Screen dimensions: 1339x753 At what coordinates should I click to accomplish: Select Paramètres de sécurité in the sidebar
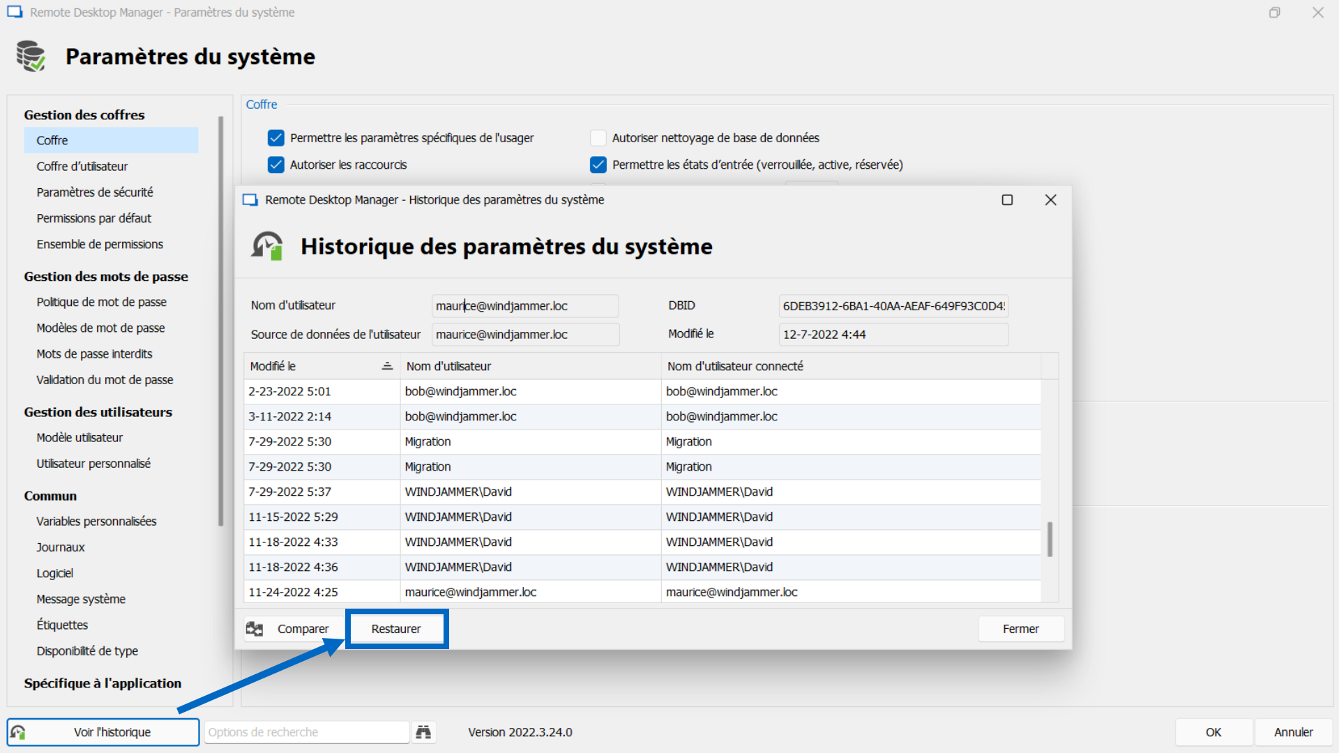(95, 192)
